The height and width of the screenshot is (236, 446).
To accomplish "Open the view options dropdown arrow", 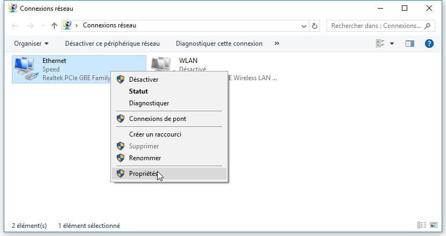I will tap(392, 44).
